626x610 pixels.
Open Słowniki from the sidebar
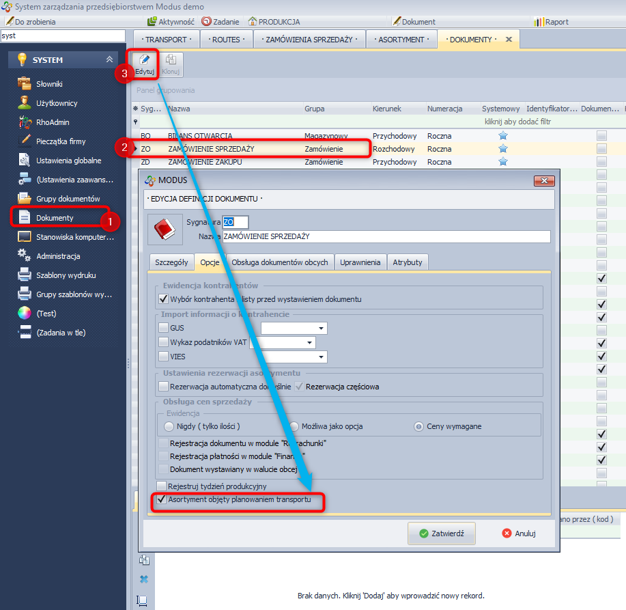pos(49,84)
